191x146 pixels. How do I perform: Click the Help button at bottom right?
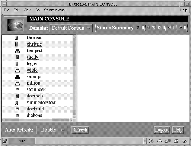(178, 130)
